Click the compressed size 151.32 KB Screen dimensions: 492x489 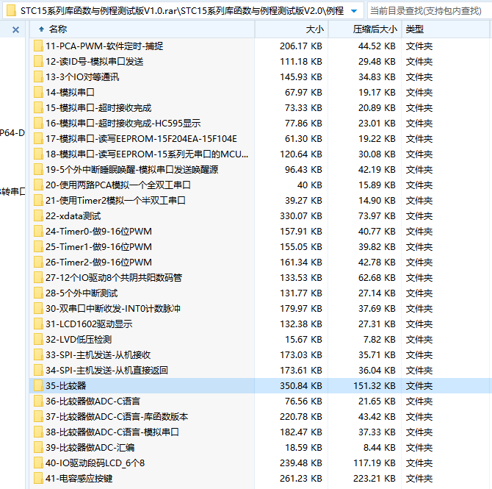pyautogui.click(x=375, y=385)
